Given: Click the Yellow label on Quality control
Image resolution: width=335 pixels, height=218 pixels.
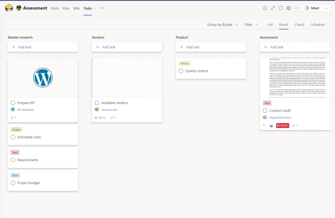Looking at the screenshot, I should pyautogui.click(x=185, y=64).
